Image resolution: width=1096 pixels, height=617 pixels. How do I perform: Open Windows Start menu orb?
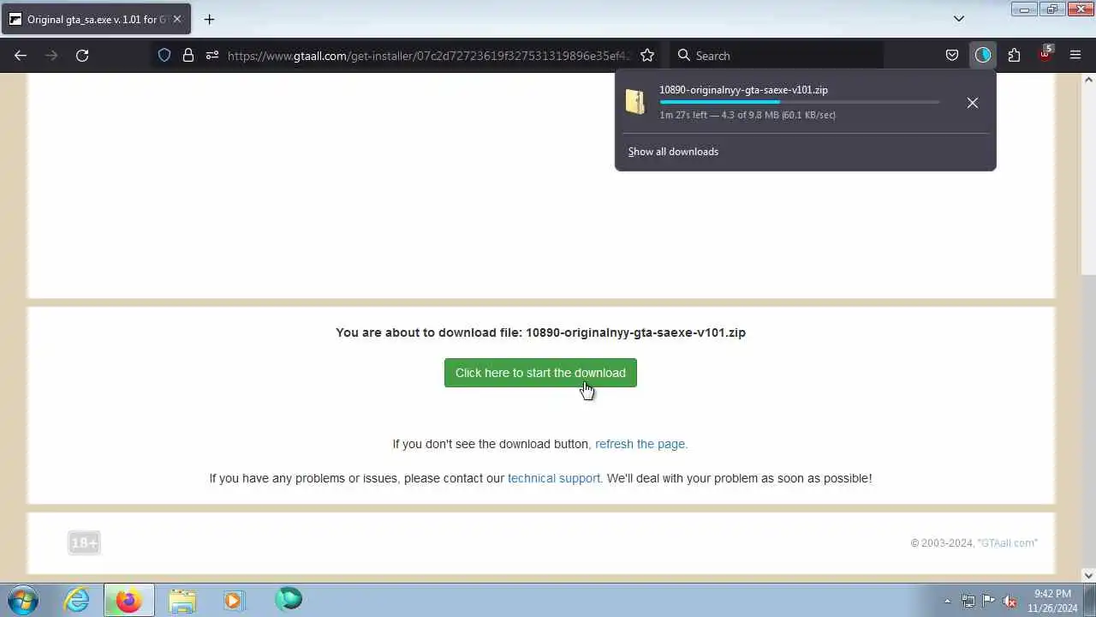click(x=23, y=600)
